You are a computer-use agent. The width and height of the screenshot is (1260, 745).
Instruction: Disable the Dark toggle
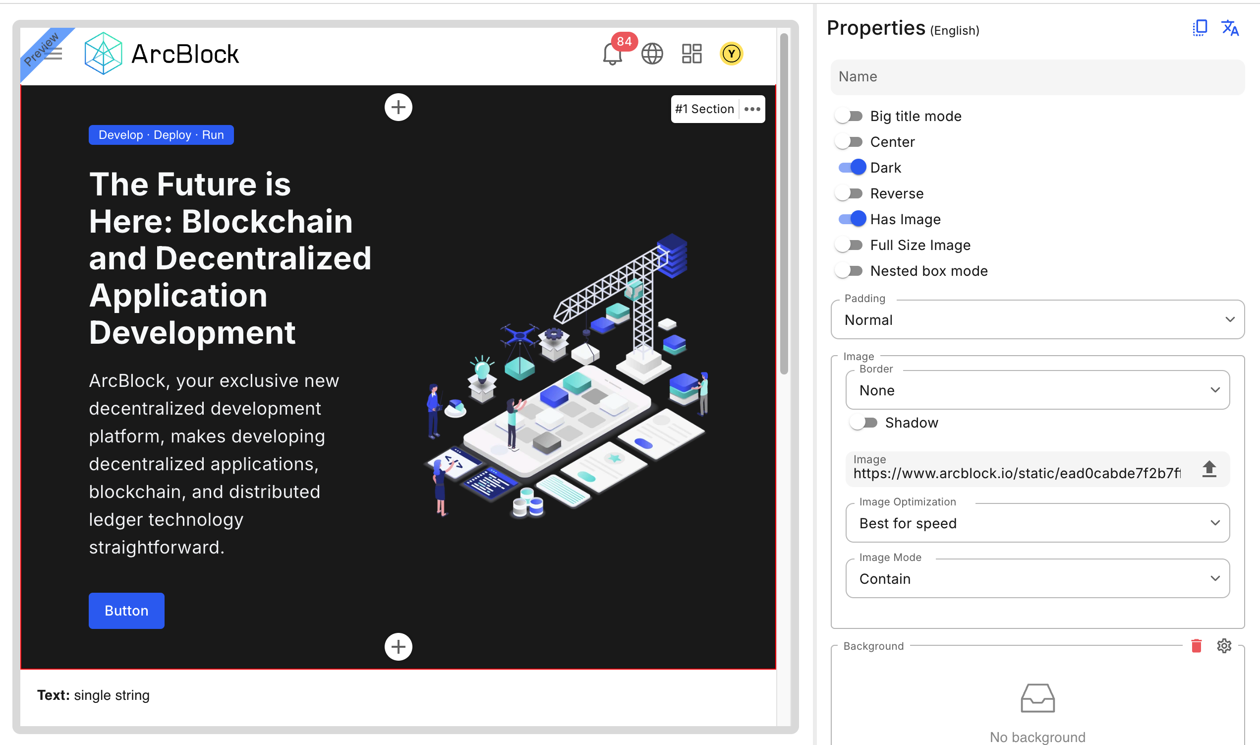tap(852, 167)
